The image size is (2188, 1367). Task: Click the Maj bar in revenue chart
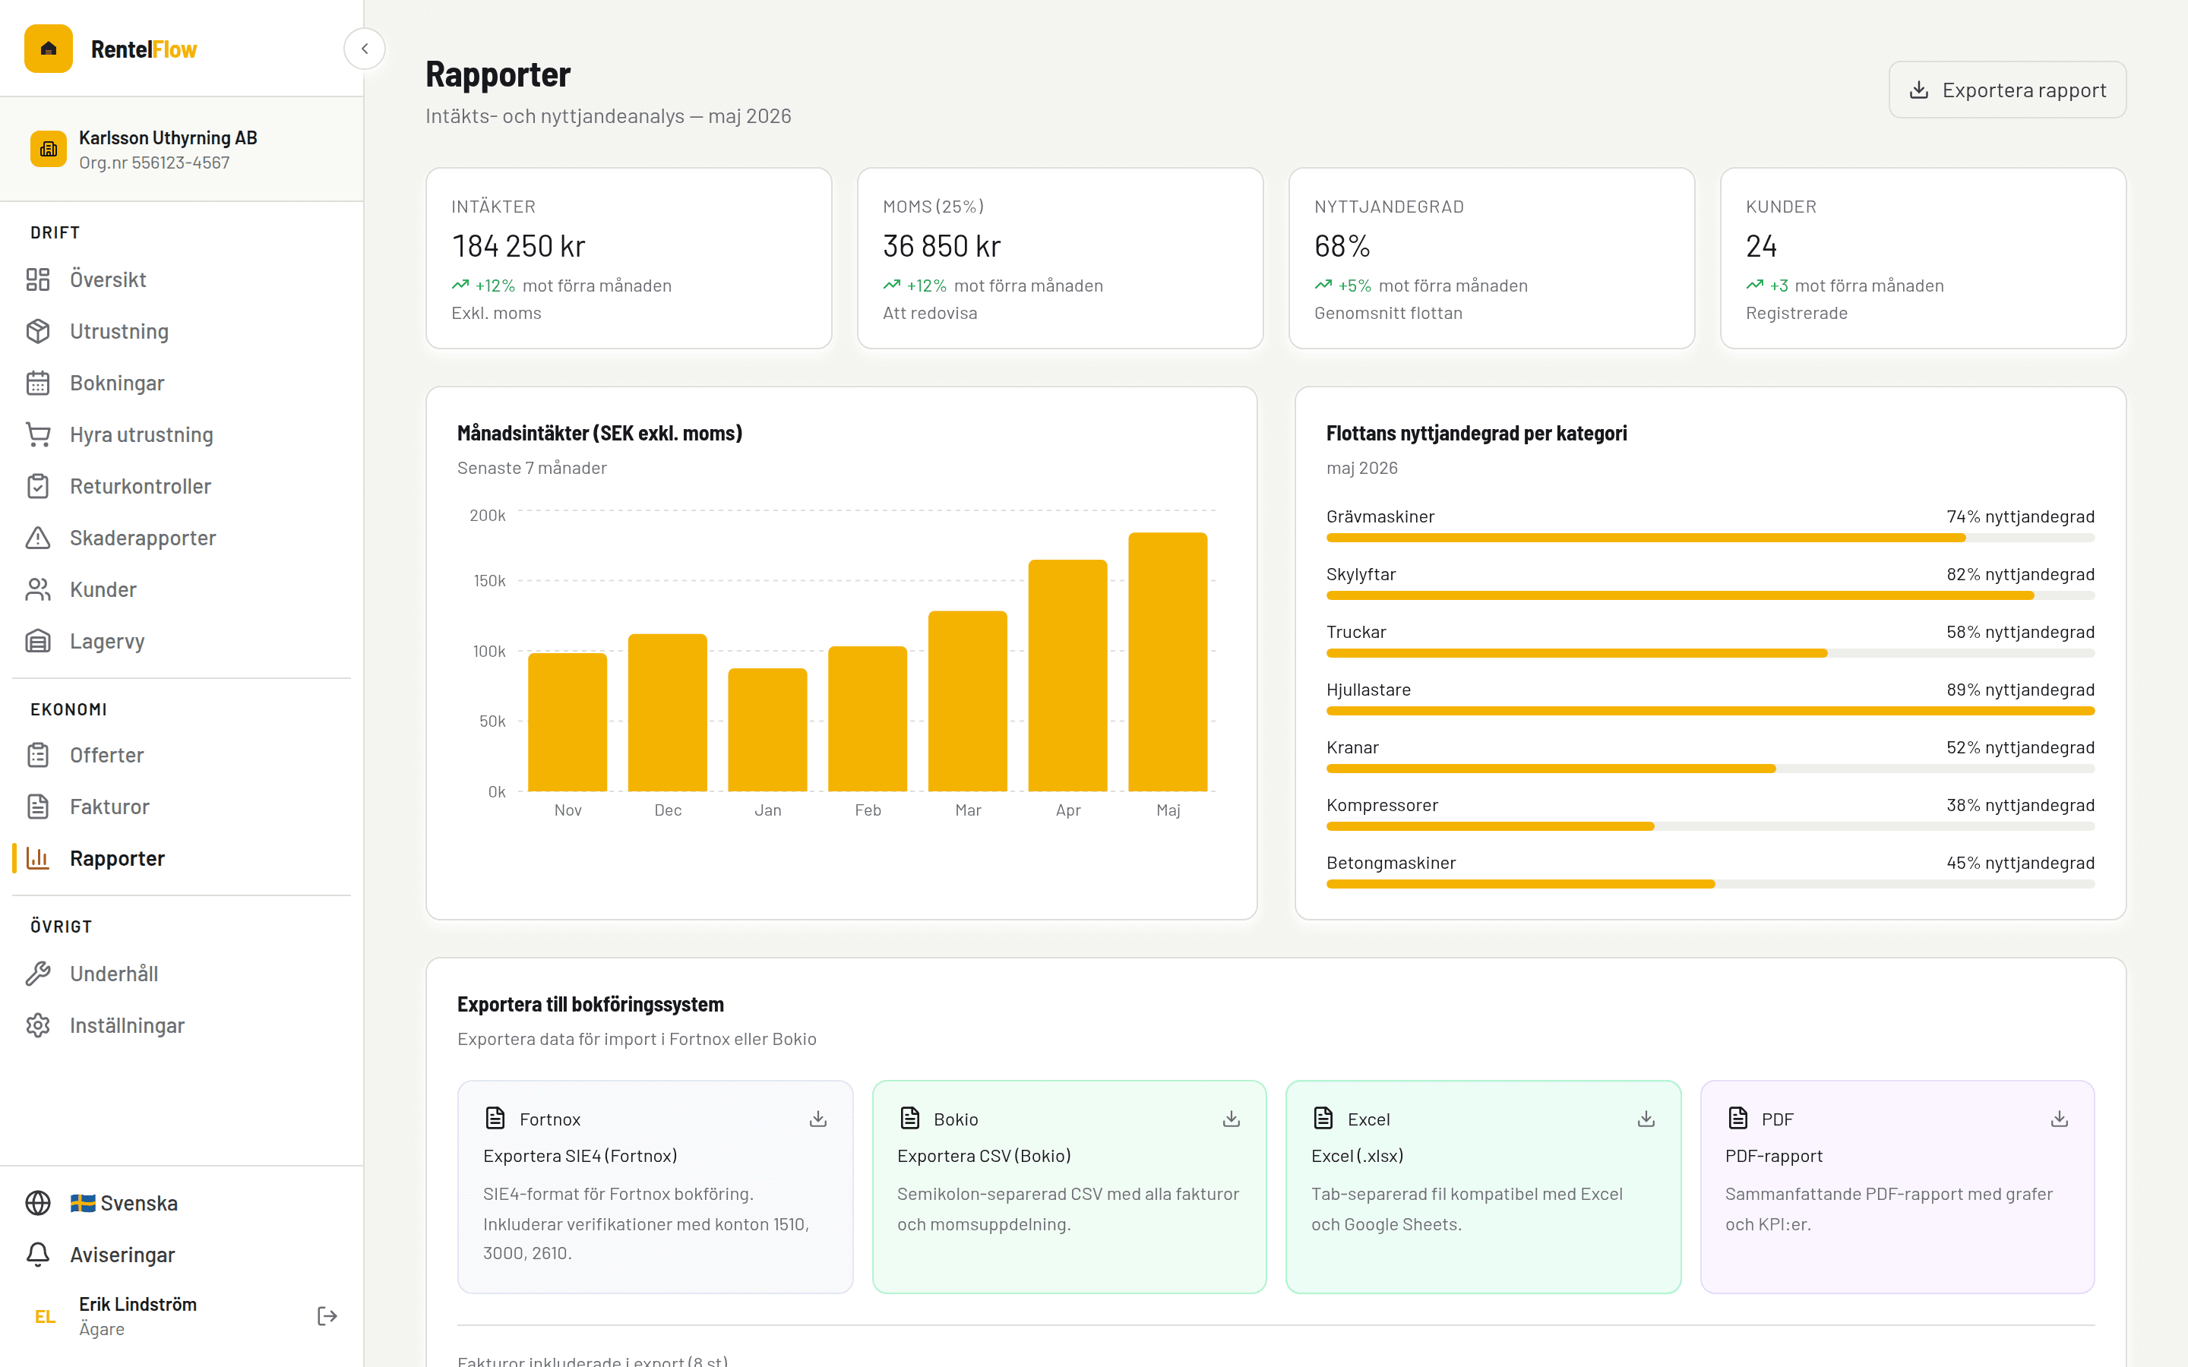pos(1167,661)
